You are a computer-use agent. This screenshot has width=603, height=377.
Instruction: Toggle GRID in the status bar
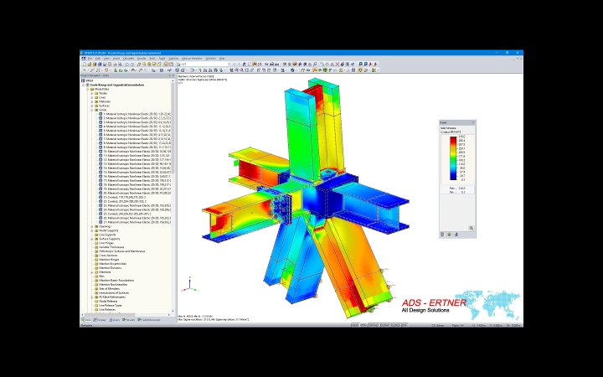coord(363,325)
